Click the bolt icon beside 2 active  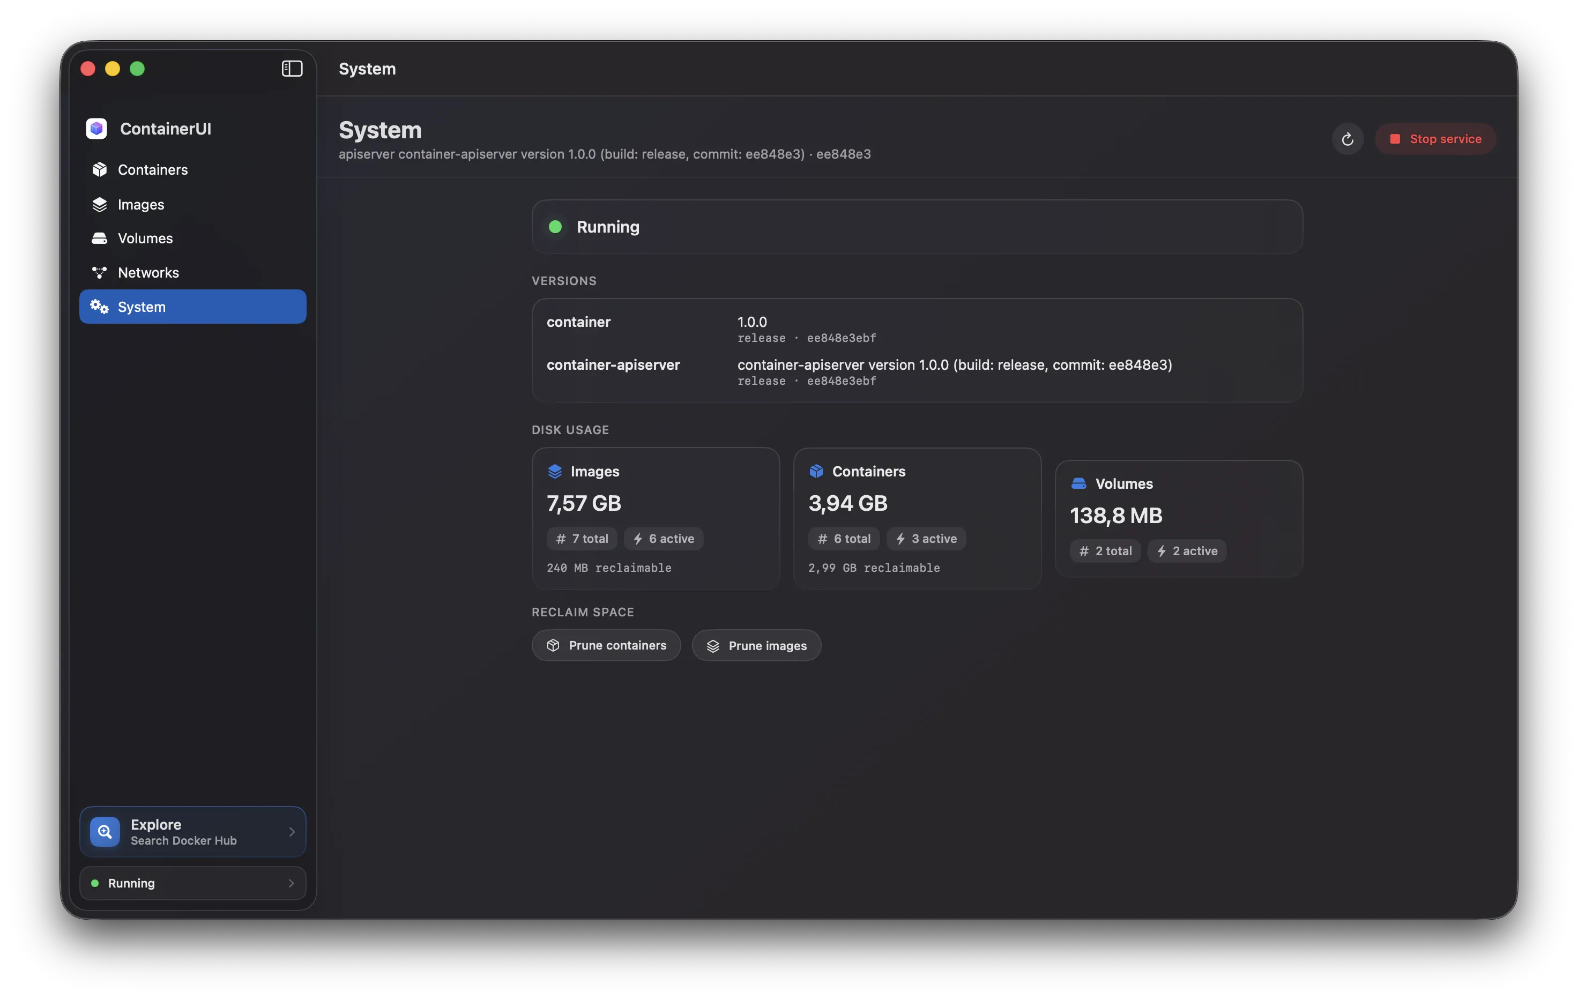coord(1161,551)
